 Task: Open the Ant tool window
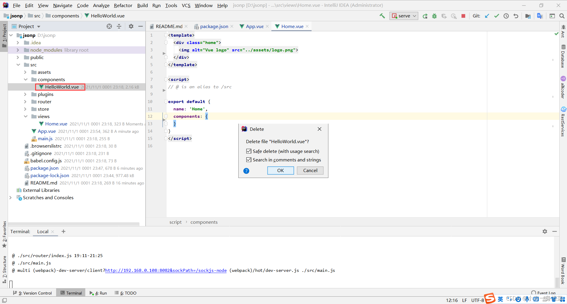click(x=563, y=31)
